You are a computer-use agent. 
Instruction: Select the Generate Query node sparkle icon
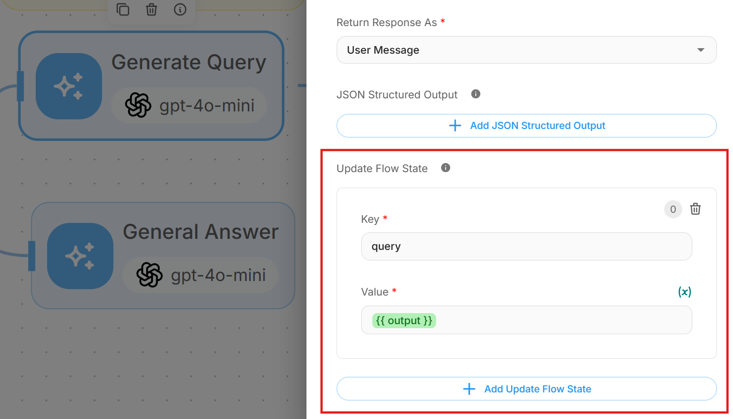click(x=69, y=86)
